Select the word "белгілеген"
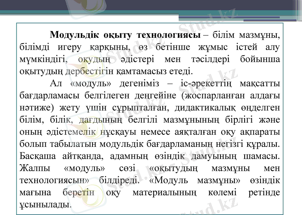Screen dimensions: 302x215 click(x=107, y=96)
